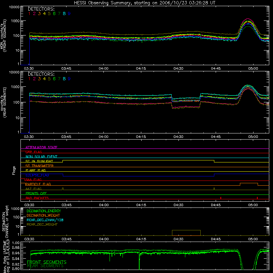The image size is (273, 273).
Task: Click the FRONT SEGMENTS livetime legend label
Action: [47, 262]
